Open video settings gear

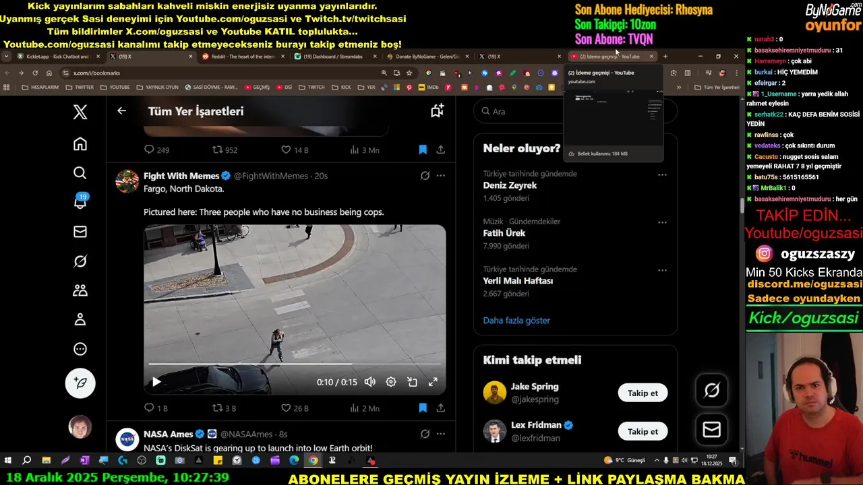(391, 382)
